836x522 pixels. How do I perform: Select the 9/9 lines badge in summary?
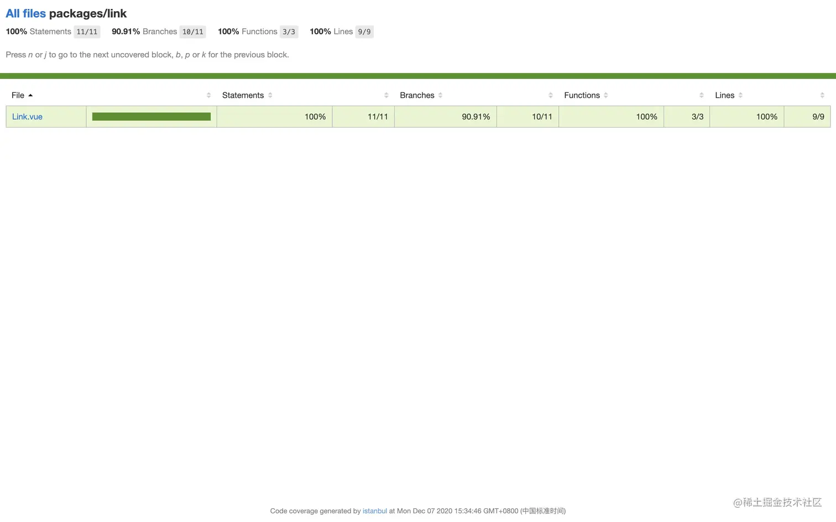click(364, 31)
